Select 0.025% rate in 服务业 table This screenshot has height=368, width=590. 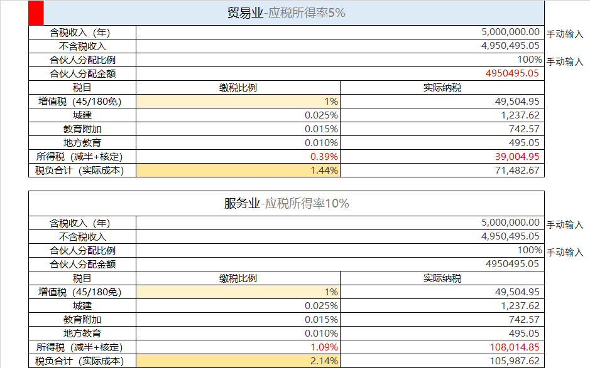tap(238, 306)
